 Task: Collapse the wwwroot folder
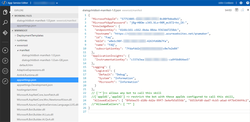tap(15, 45)
